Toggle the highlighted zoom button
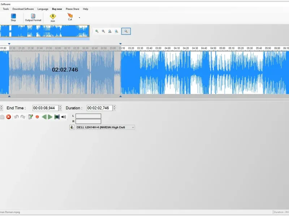This screenshot has height=216, width=289. click(126, 31)
